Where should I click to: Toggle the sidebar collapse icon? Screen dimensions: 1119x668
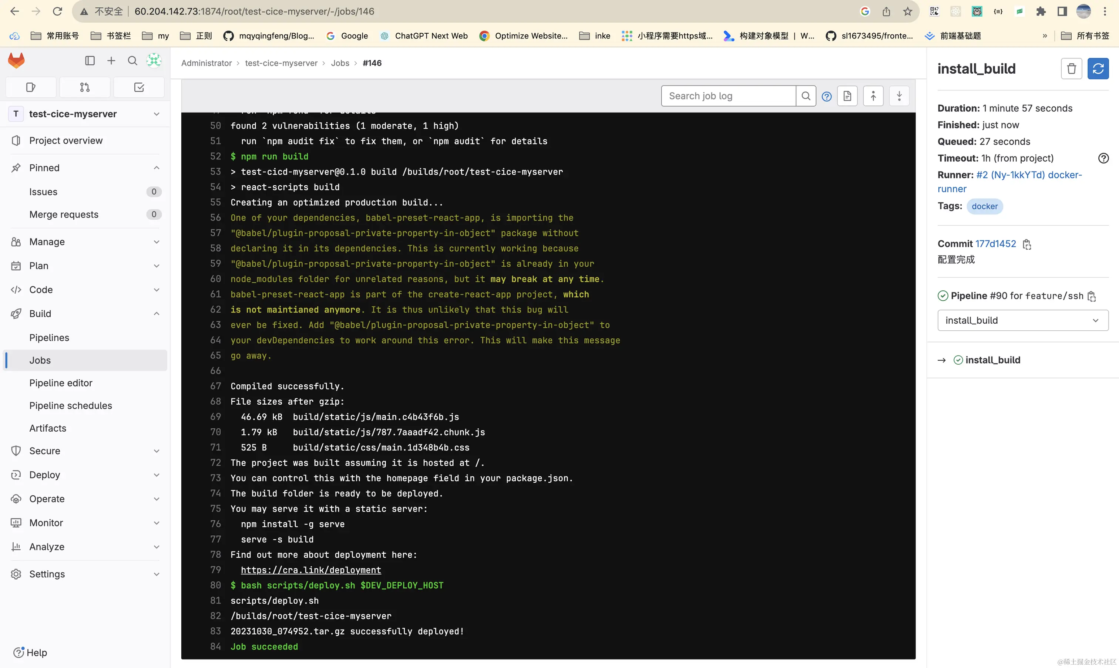click(90, 61)
